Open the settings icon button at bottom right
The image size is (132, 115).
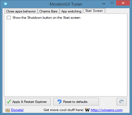coord(122,102)
